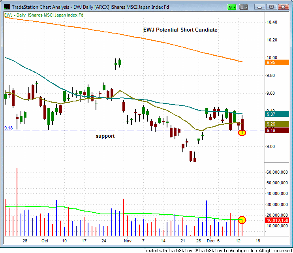
Task: Click the yellow circle on the last candle
Action: point(242,133)
